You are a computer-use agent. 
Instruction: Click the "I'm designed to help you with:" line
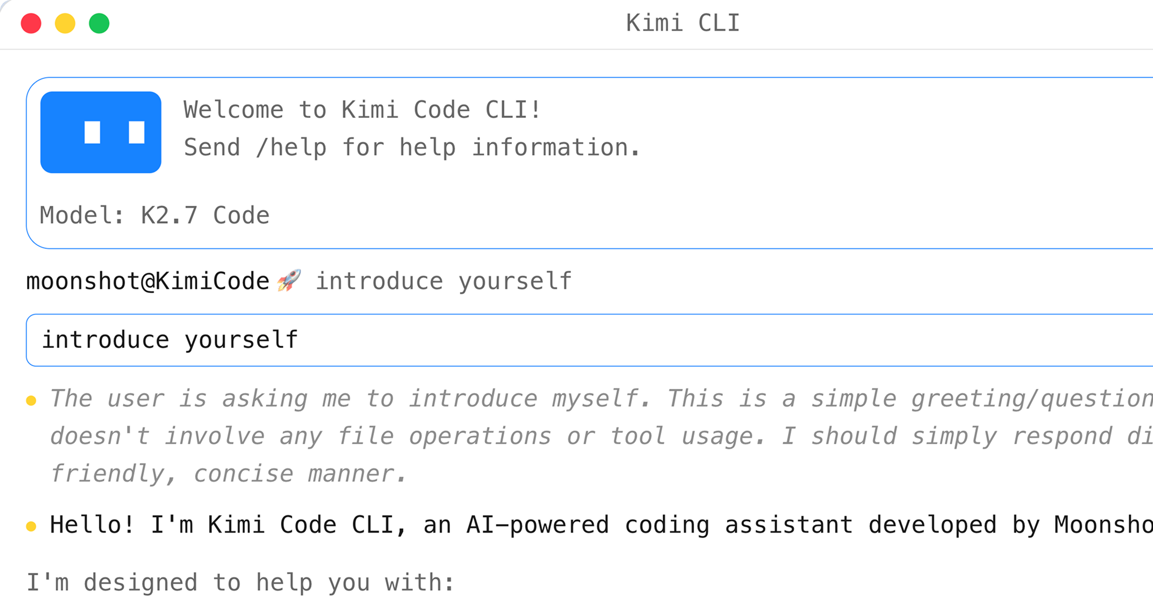coord(241,583)
